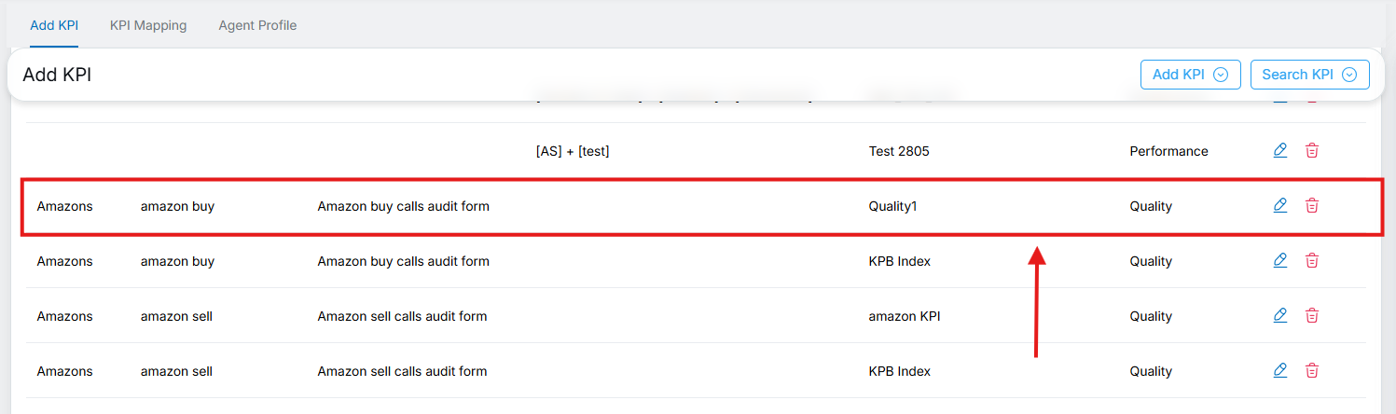This screenshot has width=1396, height=414.
Task: Click the Performance category cell
Action: pos(1168,151)
